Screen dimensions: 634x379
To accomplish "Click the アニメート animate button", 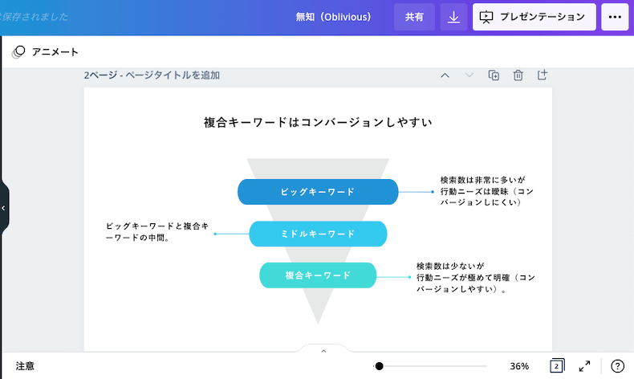I will point(45,51).
